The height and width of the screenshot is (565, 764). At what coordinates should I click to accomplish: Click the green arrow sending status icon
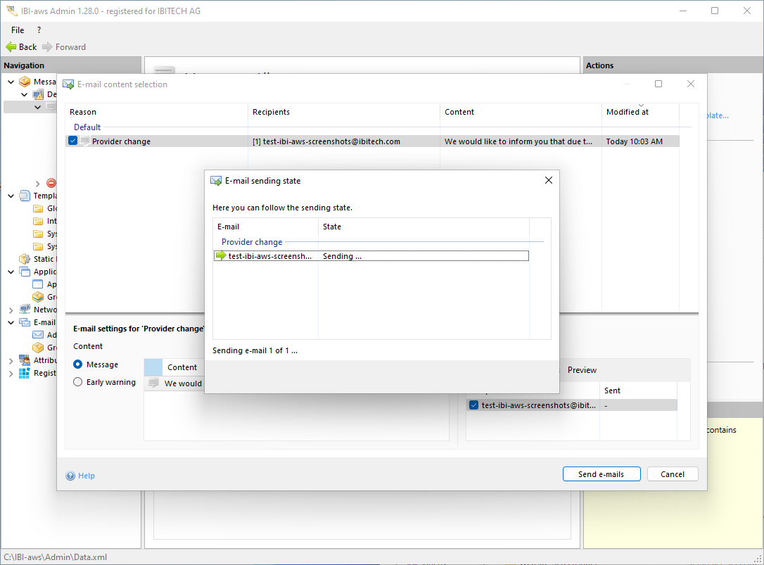[221, 256]
